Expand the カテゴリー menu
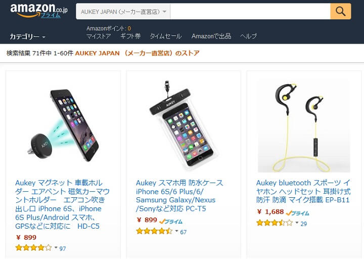364x260 pixels. coord(27,36)
